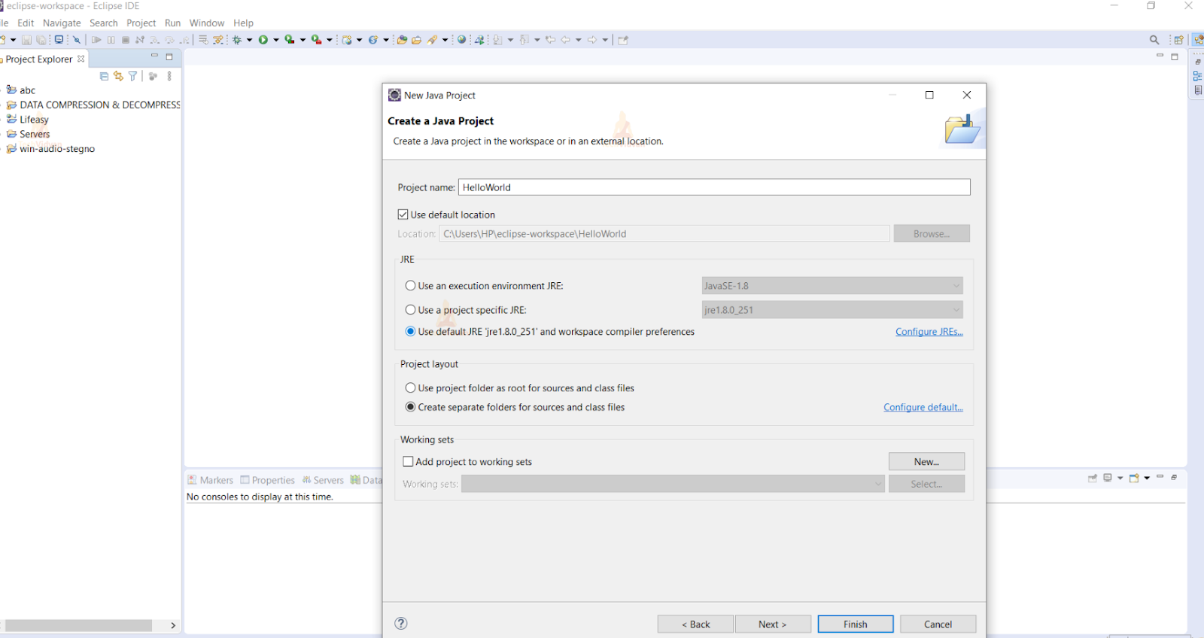Check Add project to working sets
The width and height of the screenshot is (1204, 638).
[x=408, y=461]
